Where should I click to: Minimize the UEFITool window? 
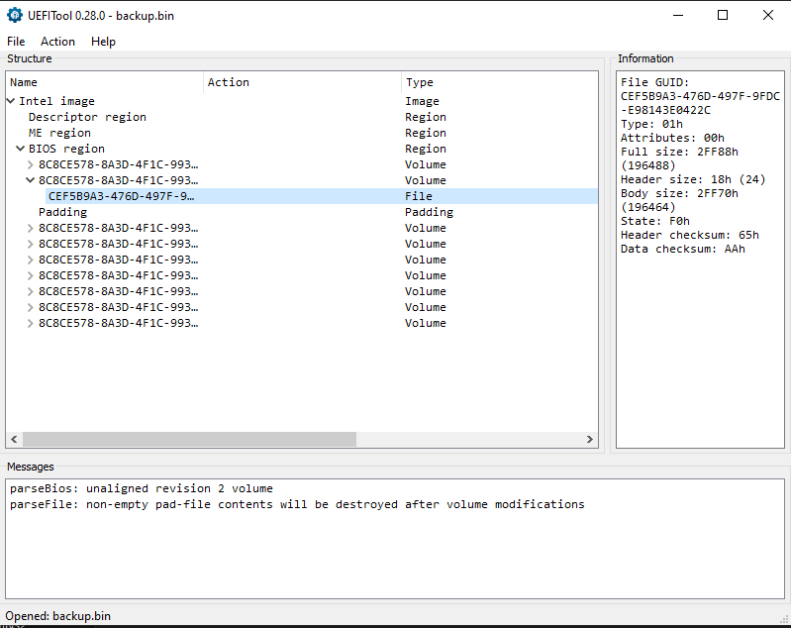(678, 15)
